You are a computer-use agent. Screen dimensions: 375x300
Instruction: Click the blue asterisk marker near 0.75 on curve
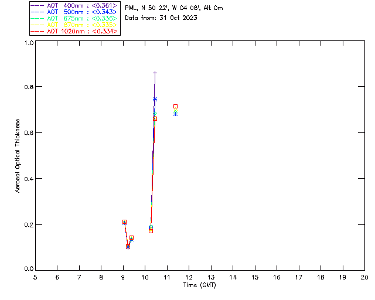click(x=155, y=99)
